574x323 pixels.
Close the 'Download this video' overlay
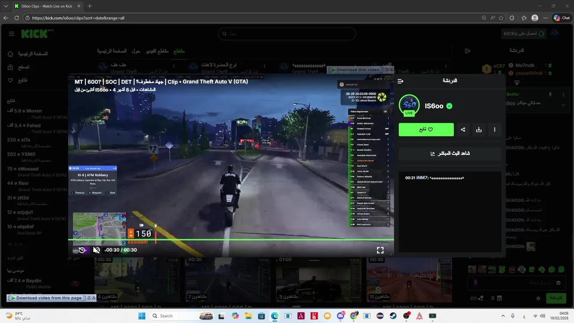[x=391, y=70]
